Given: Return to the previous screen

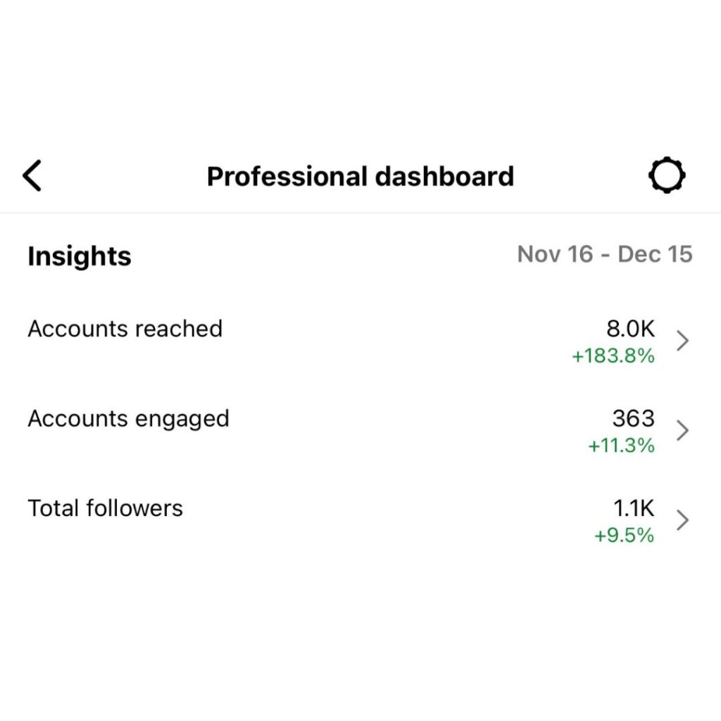Looking at the screenshot, I should [x=32, y=175].
